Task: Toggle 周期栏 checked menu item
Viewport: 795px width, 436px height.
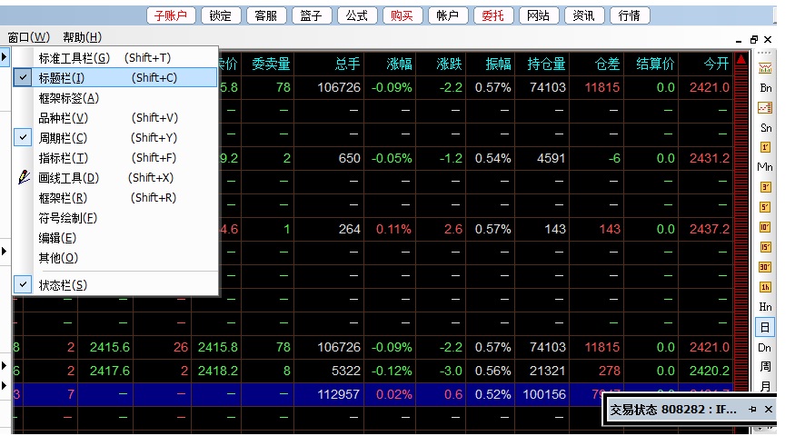Action: (x=63, y=138)
